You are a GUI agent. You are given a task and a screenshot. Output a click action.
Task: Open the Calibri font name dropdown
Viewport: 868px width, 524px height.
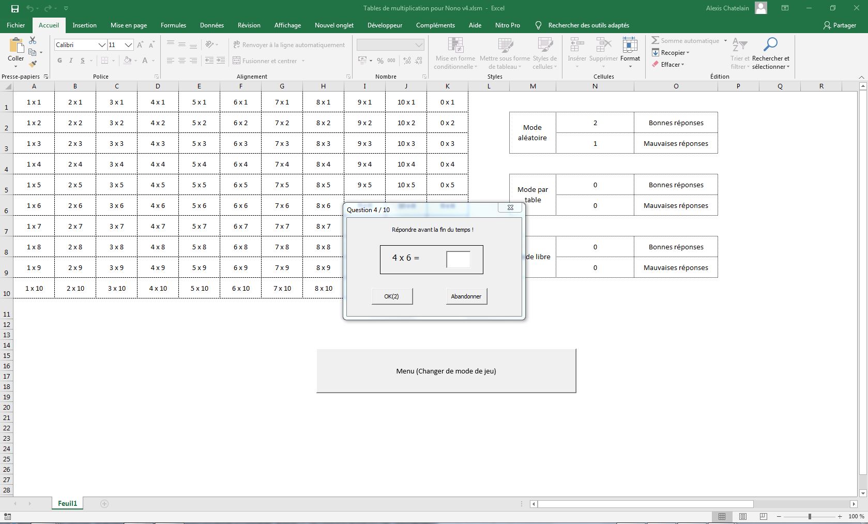point(102,45)
